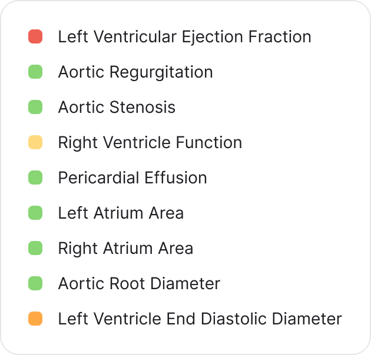371x355 pixels.
Task: Click the green Aortic Regurgitation indicator
Action: [x=35, y=72]
